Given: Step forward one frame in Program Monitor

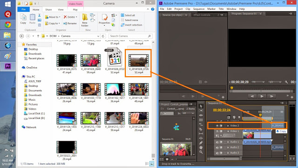Looking at the screenshot, I should click(x=271, y=97).
